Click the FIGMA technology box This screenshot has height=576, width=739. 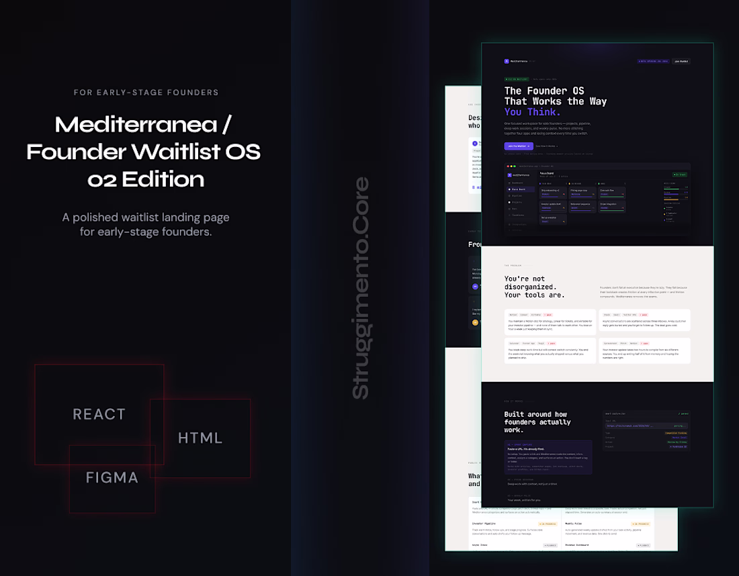point(112,478)
